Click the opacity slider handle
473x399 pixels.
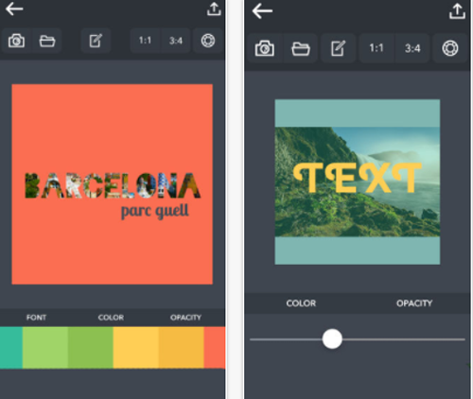pos(332,339)
